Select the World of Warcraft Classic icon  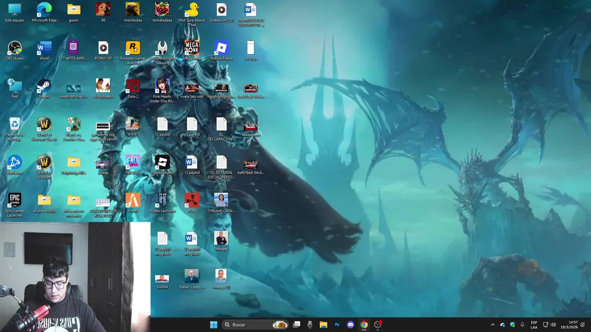(x=44, y=129)
